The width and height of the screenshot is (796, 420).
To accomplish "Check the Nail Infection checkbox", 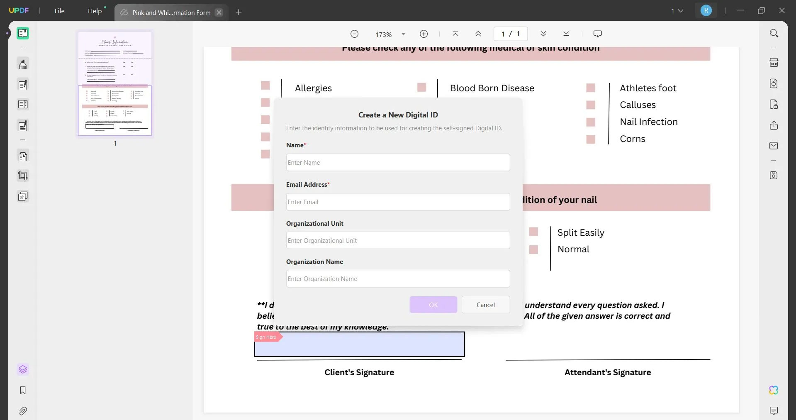I will 591,122.
